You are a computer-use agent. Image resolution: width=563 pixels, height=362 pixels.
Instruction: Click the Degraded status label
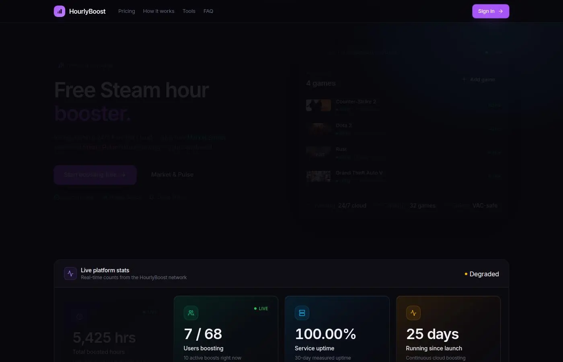pyautogui.click(x=484, y=274)
